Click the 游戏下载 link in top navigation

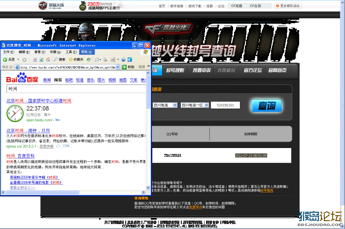[195, 6]
